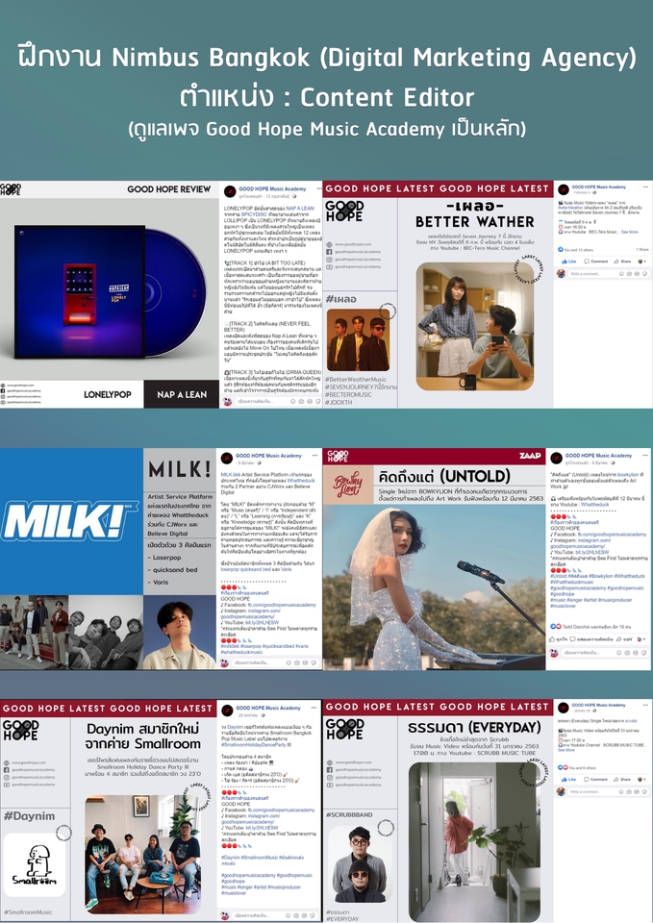653x923 pixels.
Task: Like the Untold post by BOWKYLION
Action: (558, 639)
